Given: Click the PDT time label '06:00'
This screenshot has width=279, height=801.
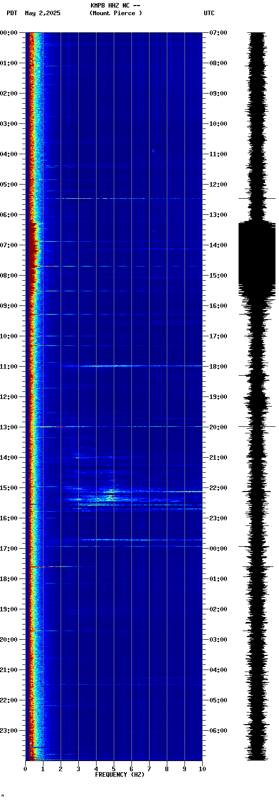Looking at the screenshot, I should click(9, 215).
